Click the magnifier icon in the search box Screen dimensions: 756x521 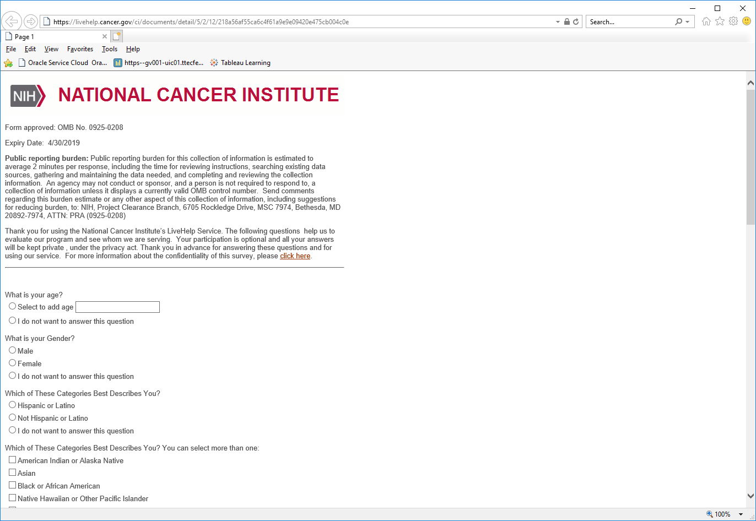point(678,22)
